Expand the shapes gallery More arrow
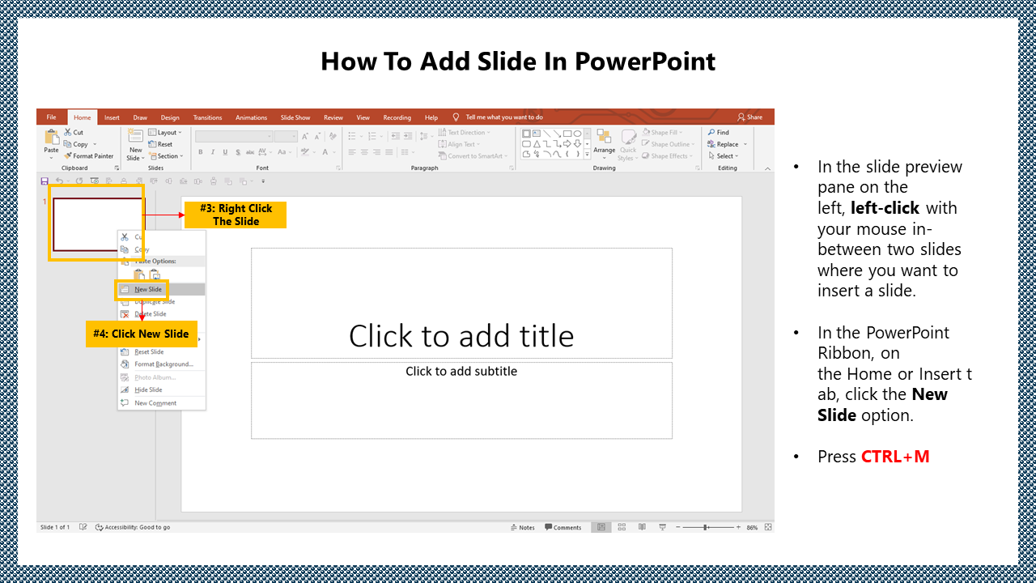The height and width of the screenshot is (583, 1036). pos(587,154)
